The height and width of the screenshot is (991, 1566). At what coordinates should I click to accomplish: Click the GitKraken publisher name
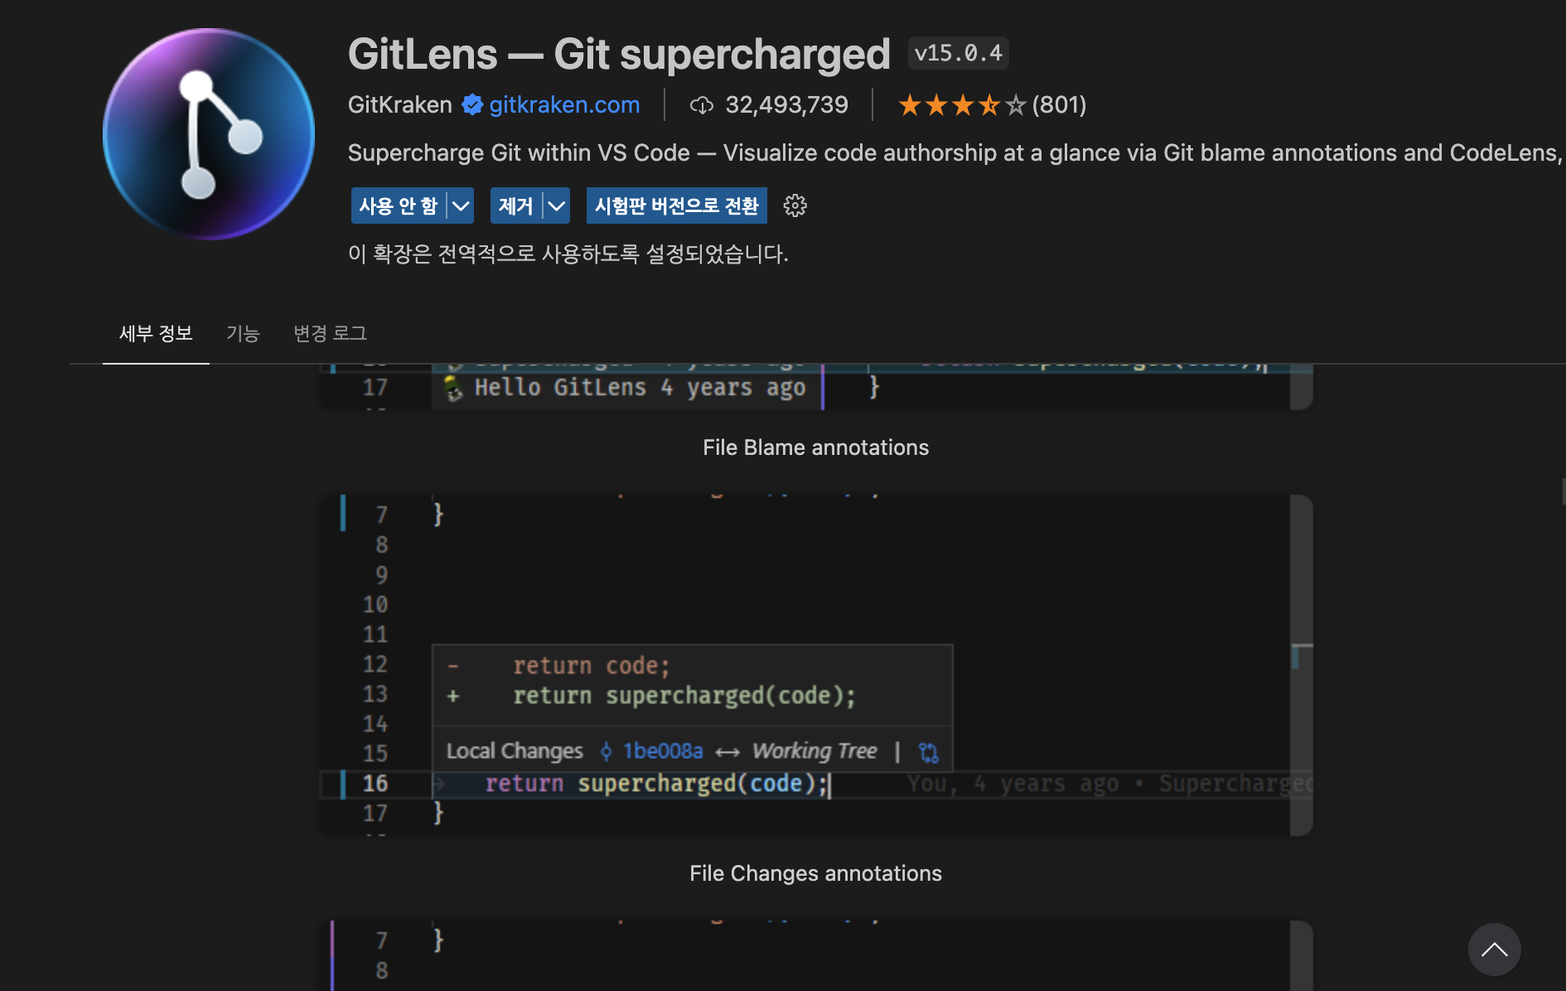400,105
